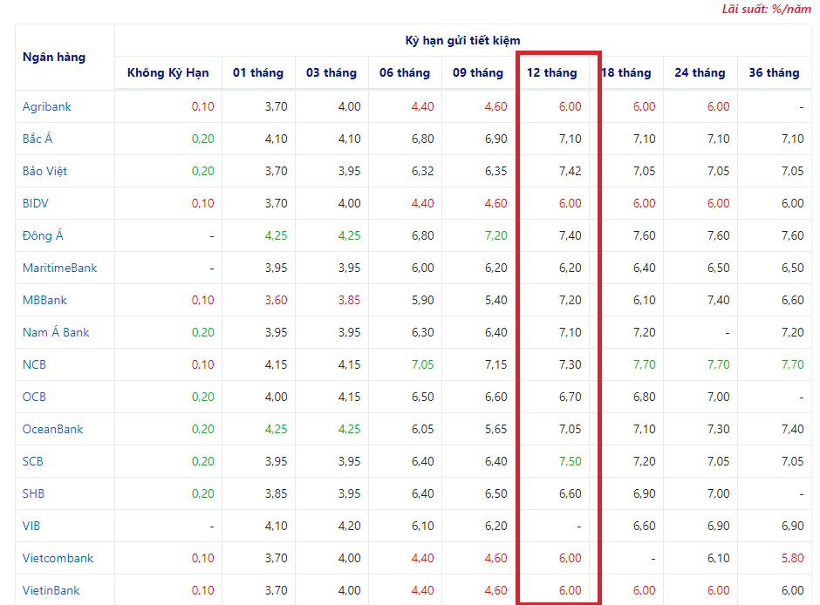The height and width of the screenshot is (605, 820).
Task: Select the "18 tháng" column header
Action: [x=626, y=72]
